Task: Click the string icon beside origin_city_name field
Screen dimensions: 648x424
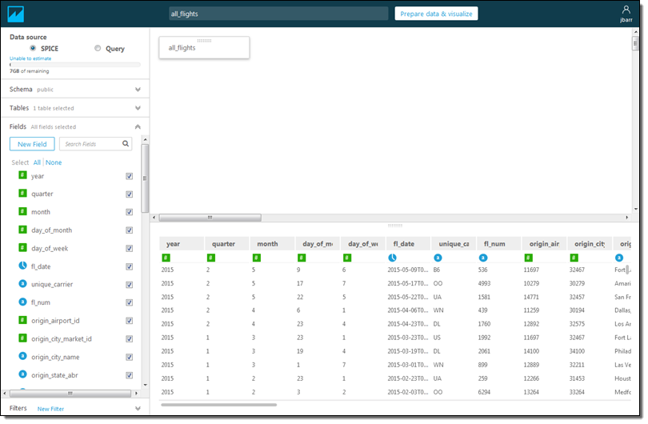Action: point(22,356)
